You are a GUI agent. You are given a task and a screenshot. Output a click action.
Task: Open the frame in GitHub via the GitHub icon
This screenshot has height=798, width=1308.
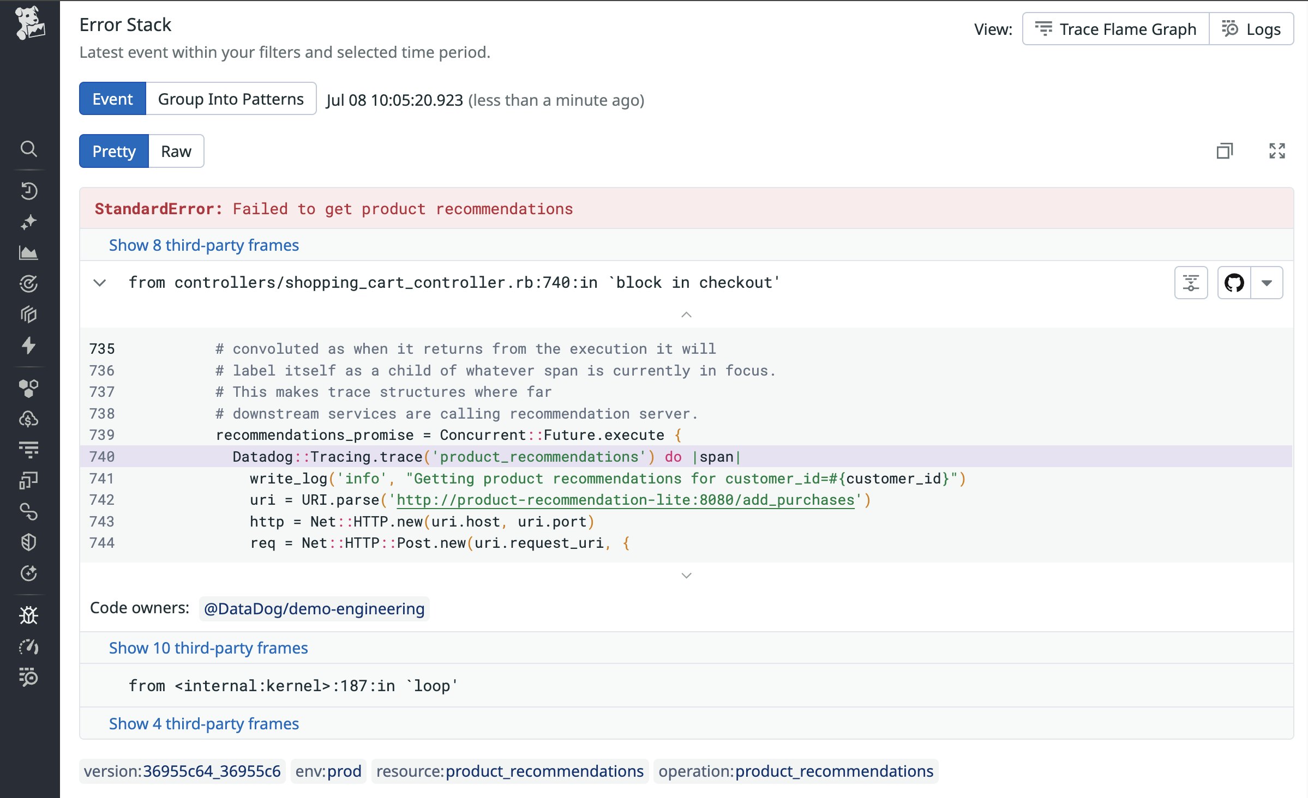tap(1234, 282)
